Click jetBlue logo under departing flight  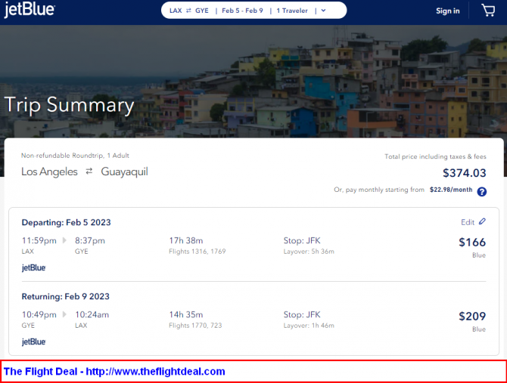[x=33, y=268]
